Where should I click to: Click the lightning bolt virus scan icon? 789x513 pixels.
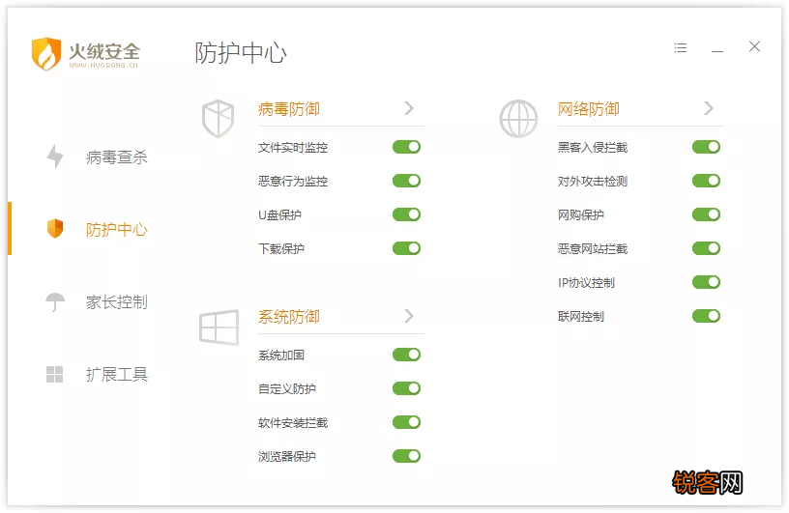(55, 157)
